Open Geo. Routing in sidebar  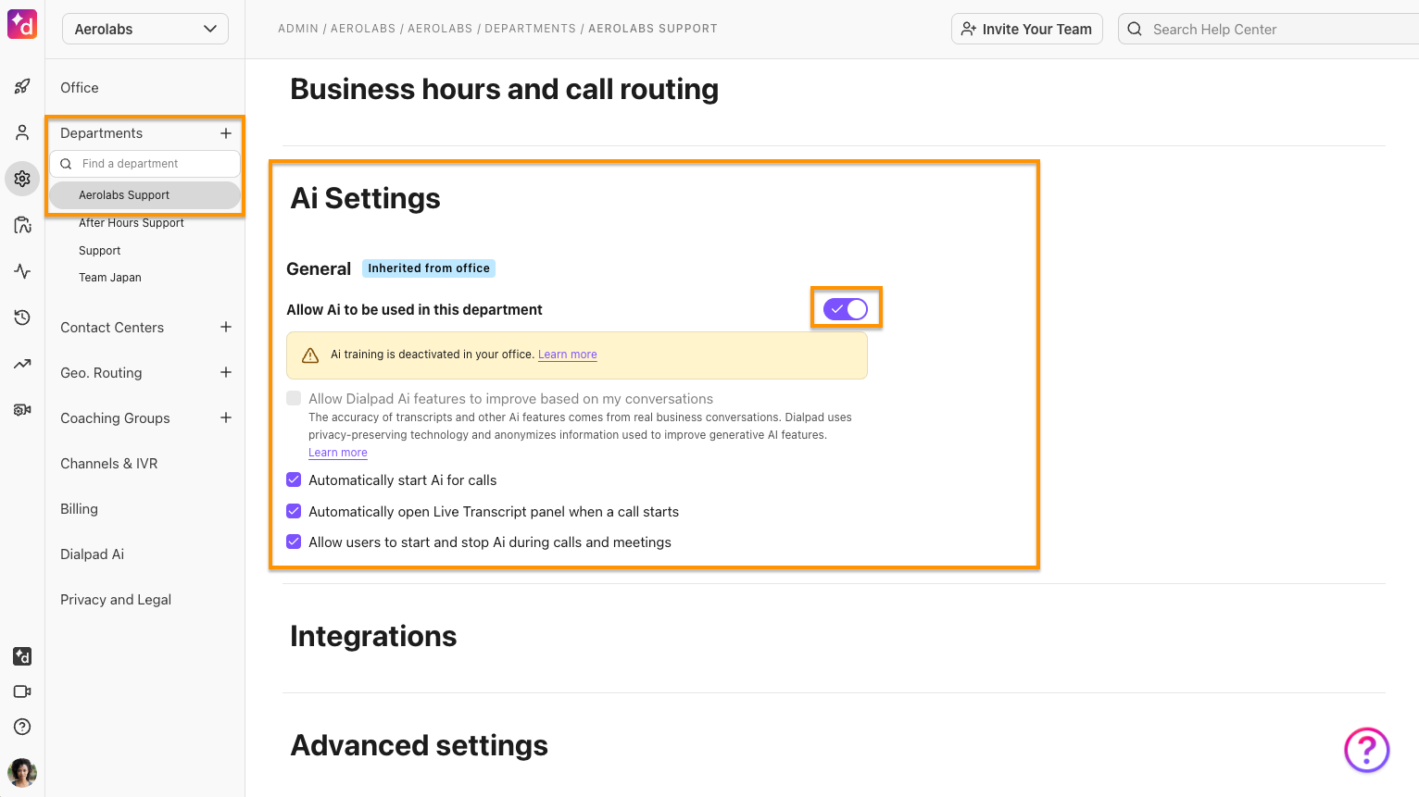(101, 372)
